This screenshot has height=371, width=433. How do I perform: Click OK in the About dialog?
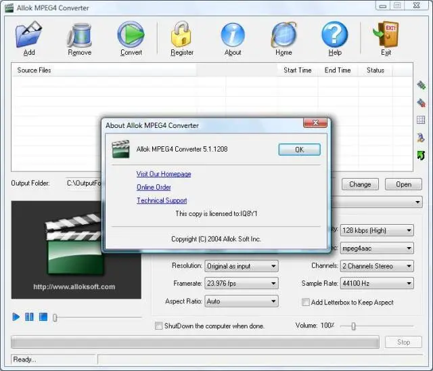[299, 150]
